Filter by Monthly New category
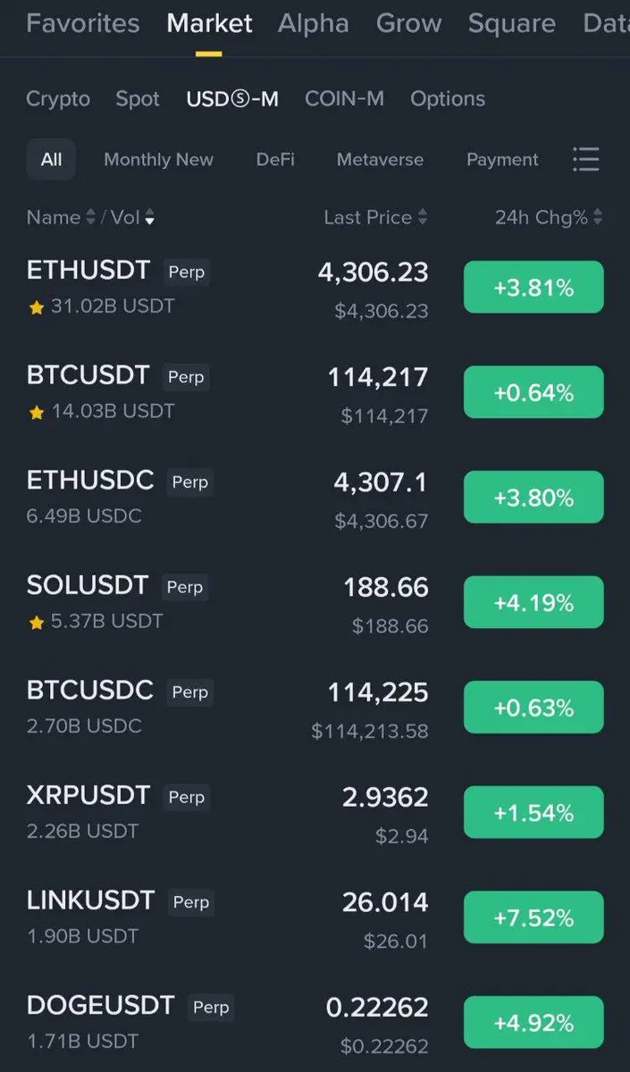Viewport: 630px width, 1072px height. (158, 160)
